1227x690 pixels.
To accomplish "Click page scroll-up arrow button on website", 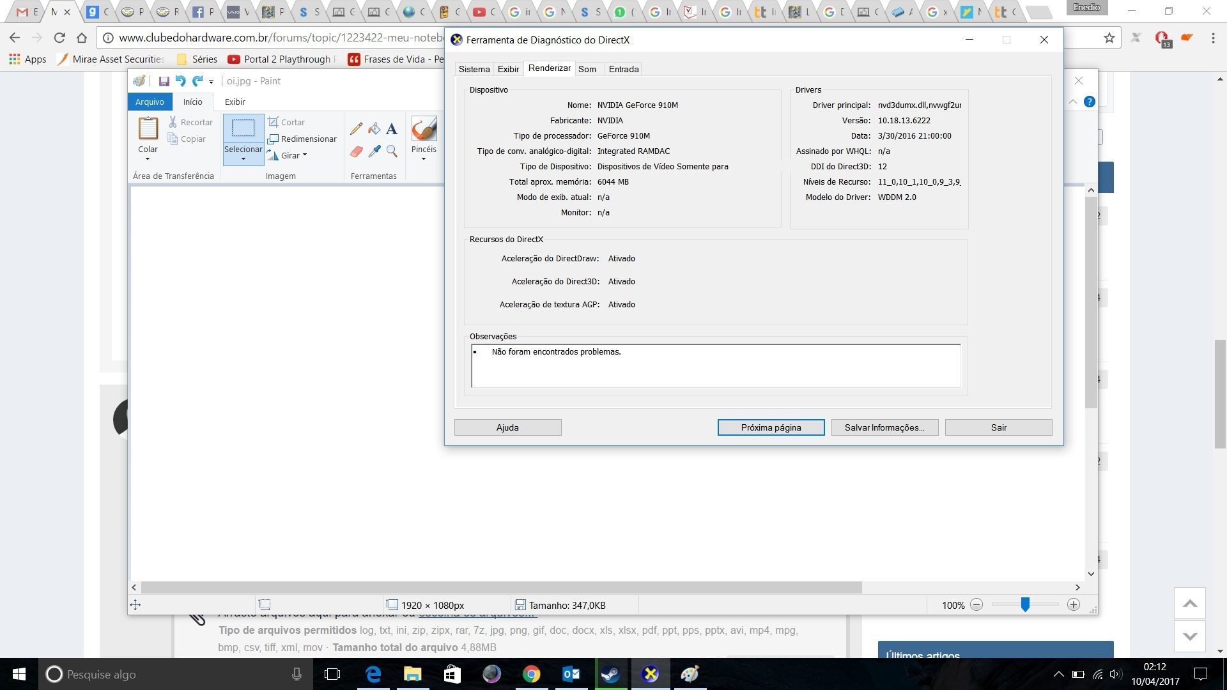I will (x=1189, y=603).
